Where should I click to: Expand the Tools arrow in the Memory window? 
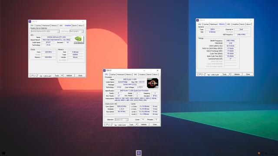[230, 74]
